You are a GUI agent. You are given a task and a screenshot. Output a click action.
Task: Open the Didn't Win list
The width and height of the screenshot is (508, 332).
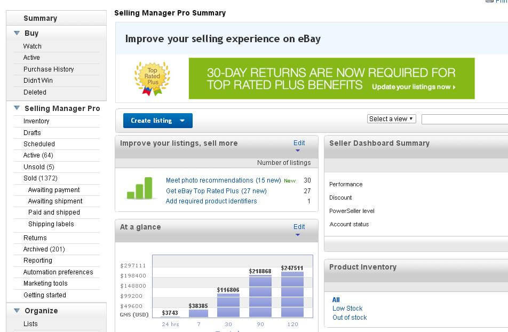coord(38,81)
